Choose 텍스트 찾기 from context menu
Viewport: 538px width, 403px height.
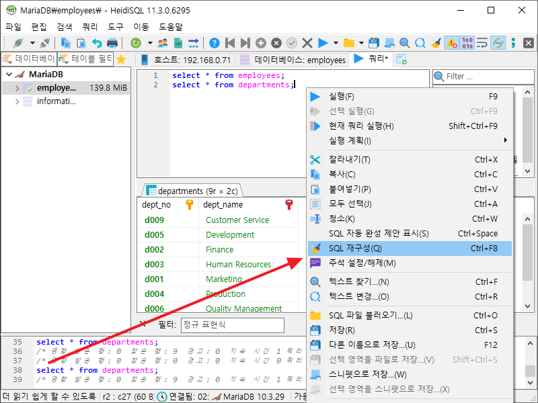(x=410, y=282)
